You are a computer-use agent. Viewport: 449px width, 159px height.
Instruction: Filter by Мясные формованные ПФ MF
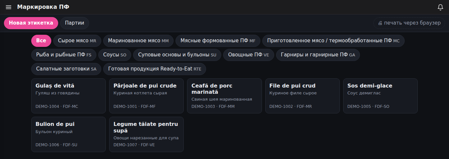point(218,41)
